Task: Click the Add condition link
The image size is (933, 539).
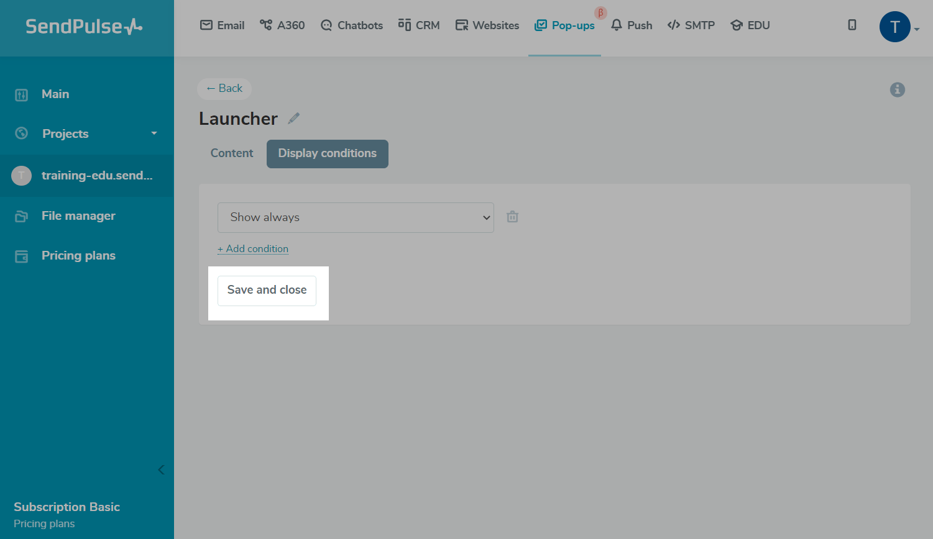Action: click(x=253, y=249)
